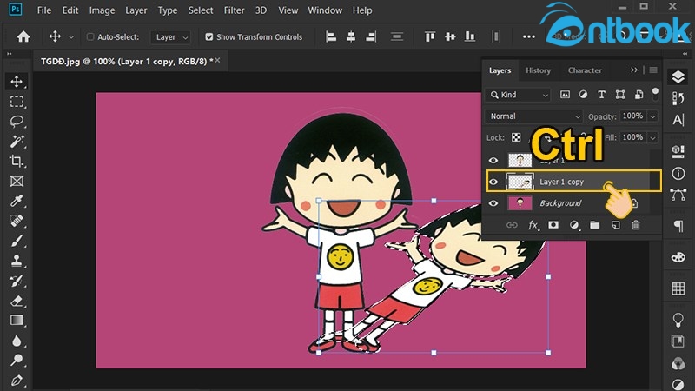Select the Healing Brush tool

click(17, 221)
